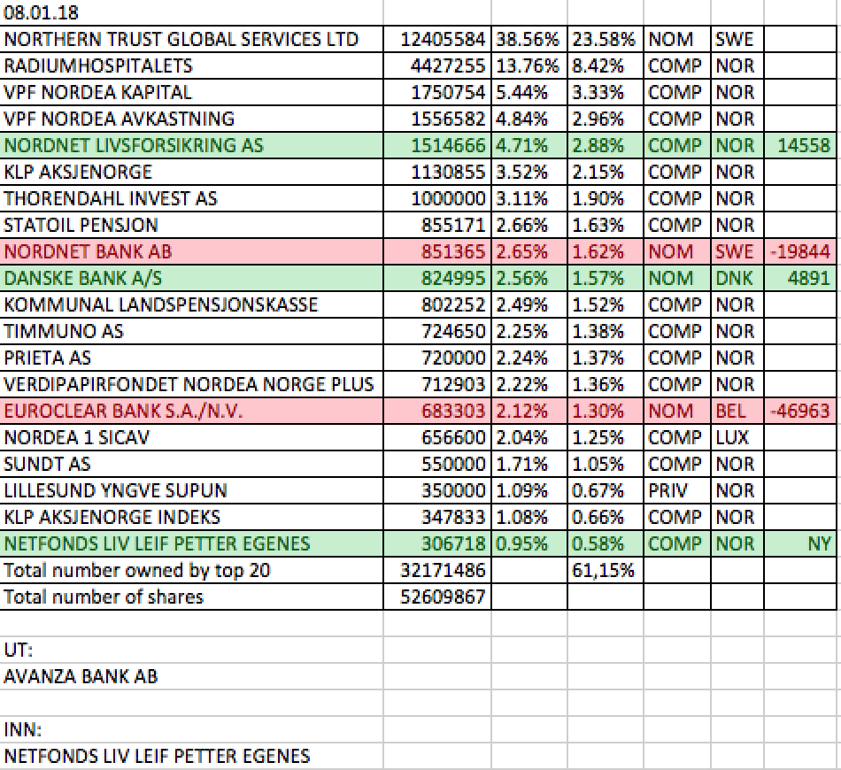
Task: Select 'Total number of shares' label
Action: point(191,597)
